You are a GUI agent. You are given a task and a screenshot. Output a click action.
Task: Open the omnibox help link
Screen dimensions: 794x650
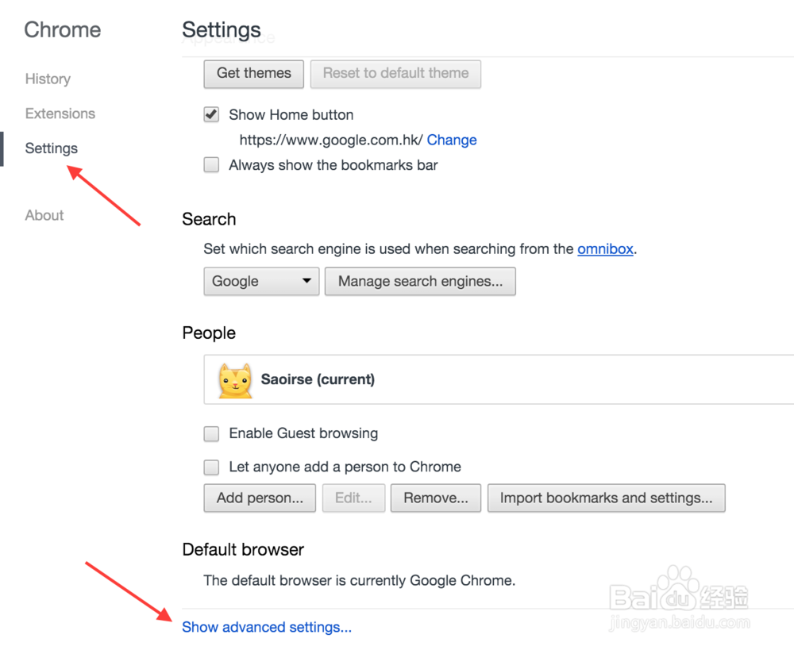click(605, 249)
